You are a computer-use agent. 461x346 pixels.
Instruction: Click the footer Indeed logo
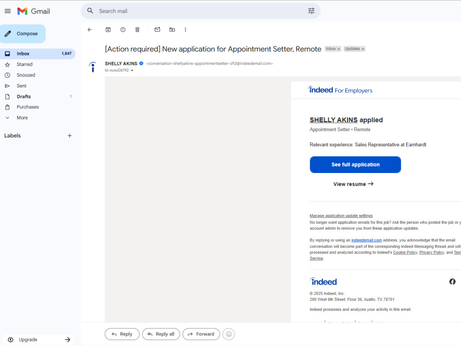pyautogui.click(x=323, y=281)
